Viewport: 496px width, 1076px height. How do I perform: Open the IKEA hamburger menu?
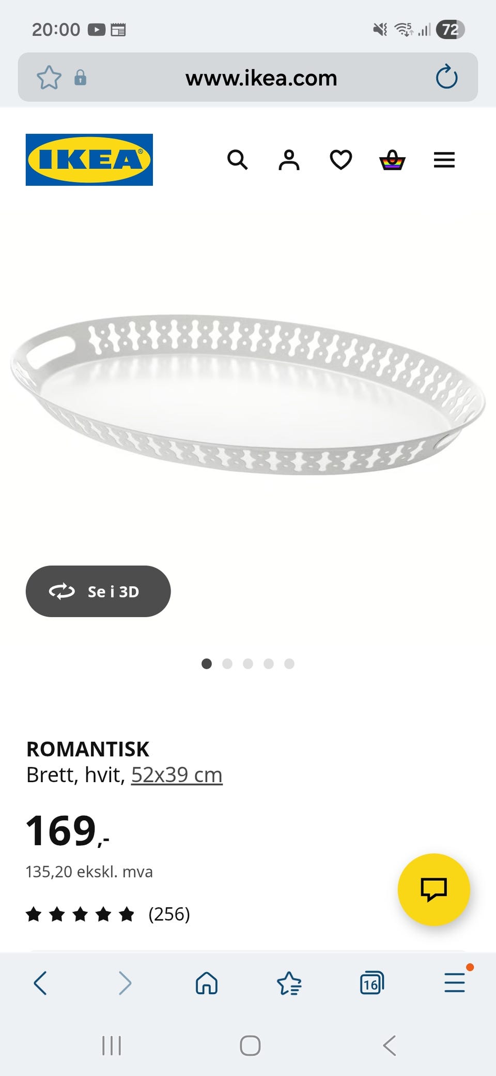pos(444,160)
